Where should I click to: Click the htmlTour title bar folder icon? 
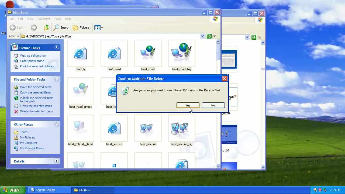tap(10, 12)
